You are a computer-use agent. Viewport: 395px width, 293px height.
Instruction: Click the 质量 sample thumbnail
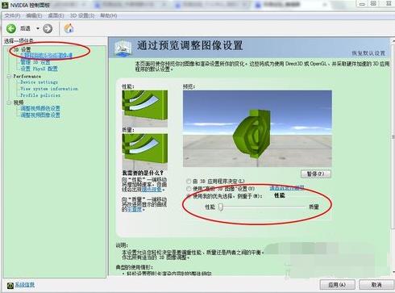pos(145,152)
